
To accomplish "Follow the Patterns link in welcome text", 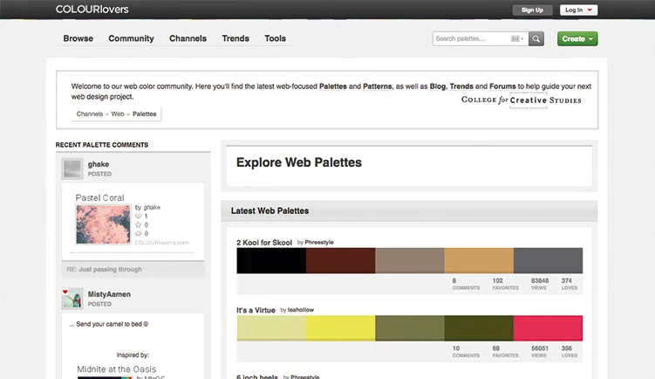I will pos(377,86).
